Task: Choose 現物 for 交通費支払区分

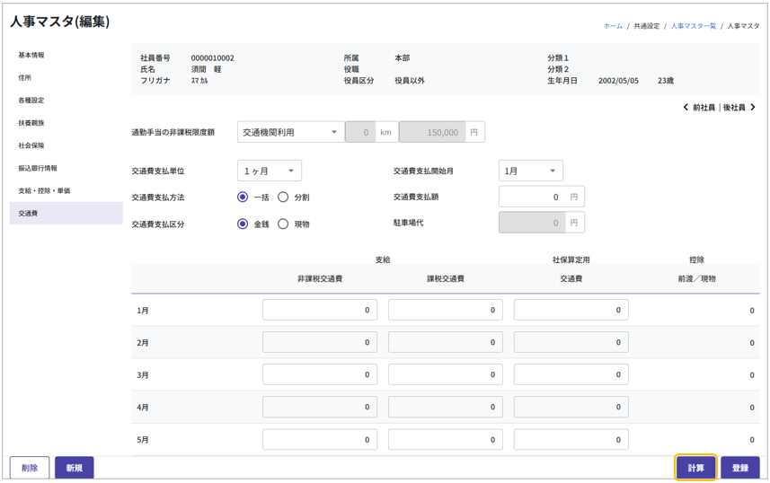Action: 283,224
